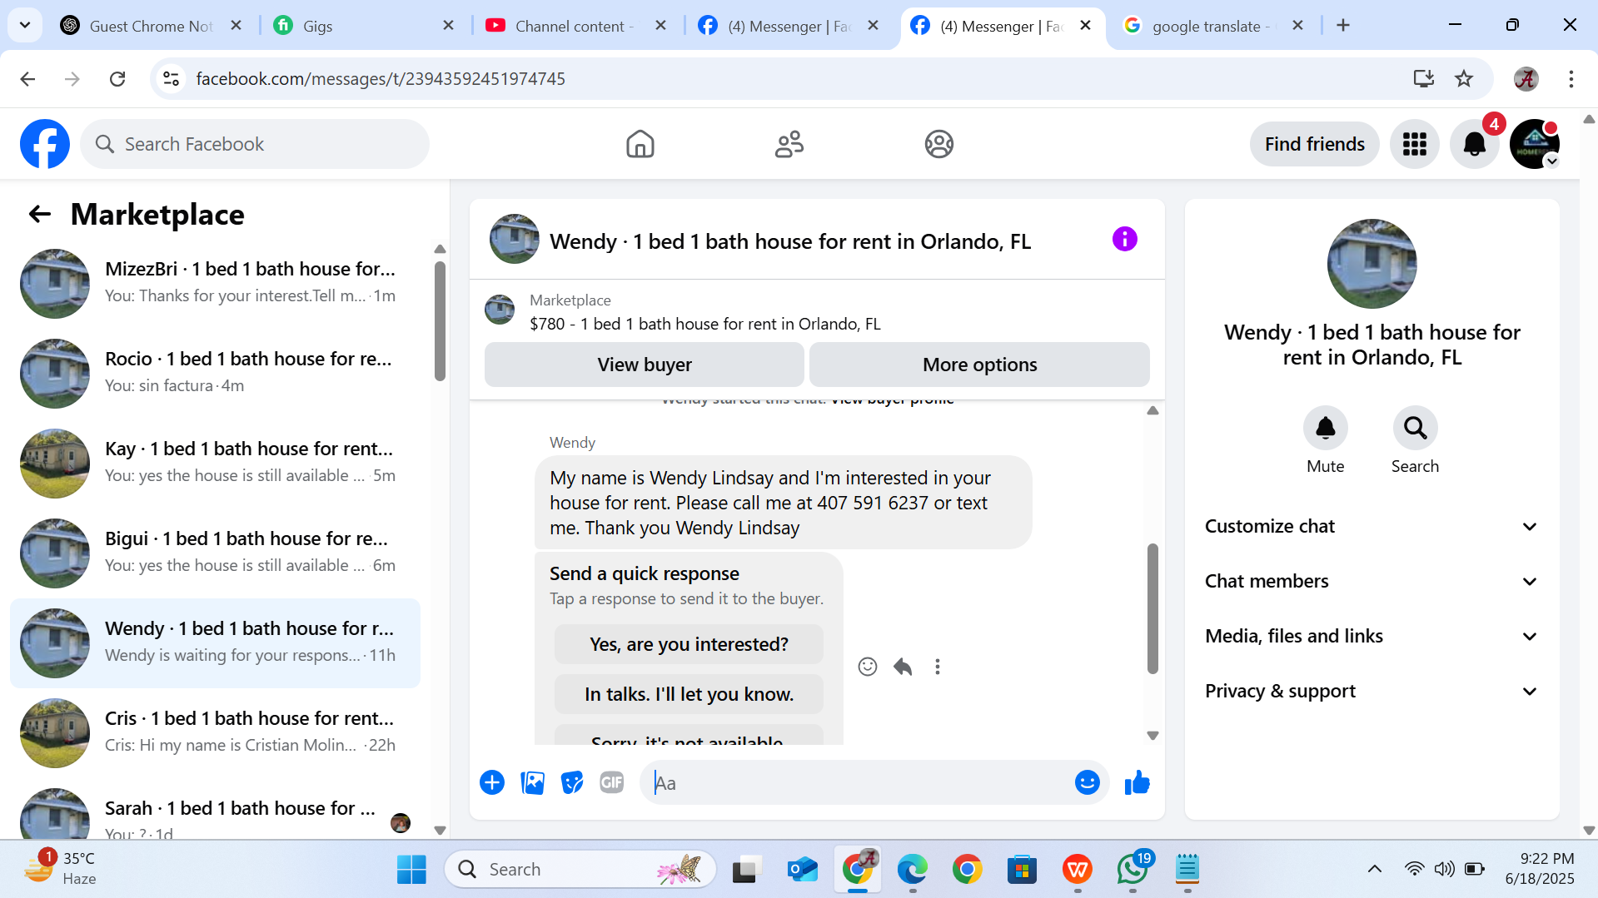Click the Search Facebook field
The image size is (1598, 898).
coord(255,144)
